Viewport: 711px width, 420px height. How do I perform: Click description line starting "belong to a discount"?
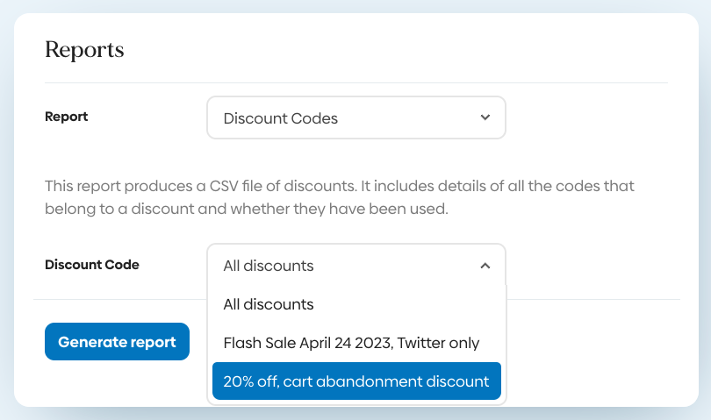tap(247, 210)
